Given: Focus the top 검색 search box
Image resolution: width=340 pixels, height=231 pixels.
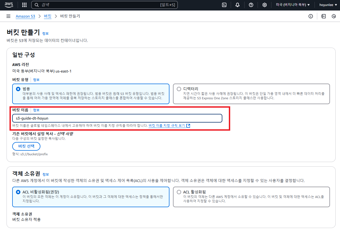Looking at the screenshot, I should point(104,5).
